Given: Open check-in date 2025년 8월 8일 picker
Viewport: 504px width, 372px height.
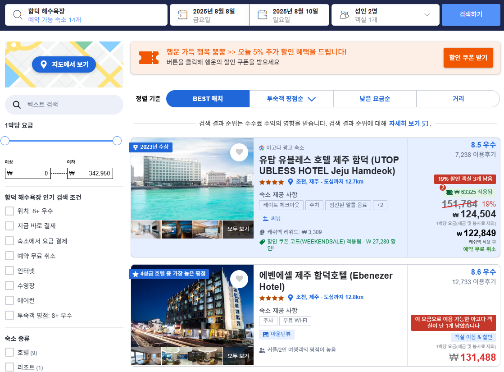Looking at the screenshot, I should tap(209, 15).
